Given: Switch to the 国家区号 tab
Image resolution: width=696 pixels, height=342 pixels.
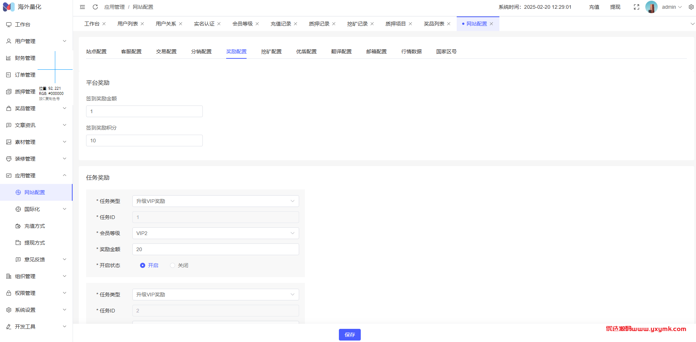Looking at the screenshot, I should [x=446, y=51].
